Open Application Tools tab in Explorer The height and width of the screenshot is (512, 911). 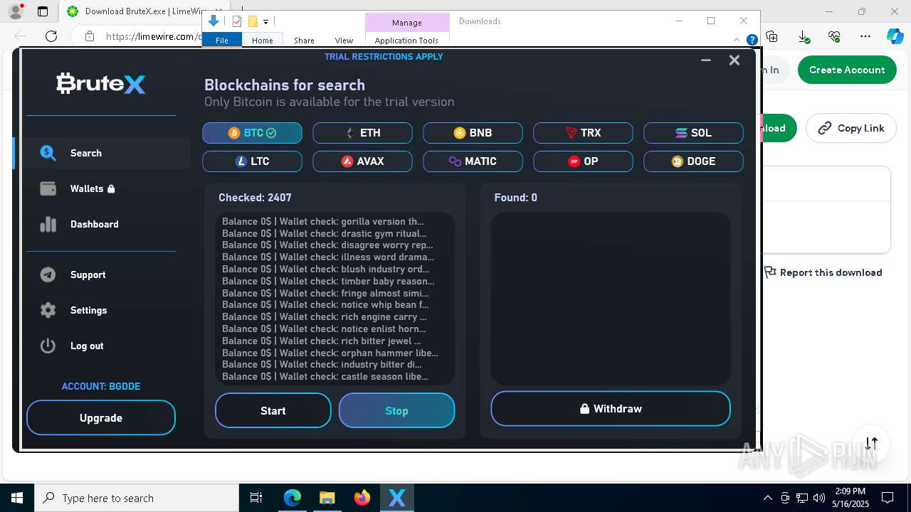click(x=406, y=41)
